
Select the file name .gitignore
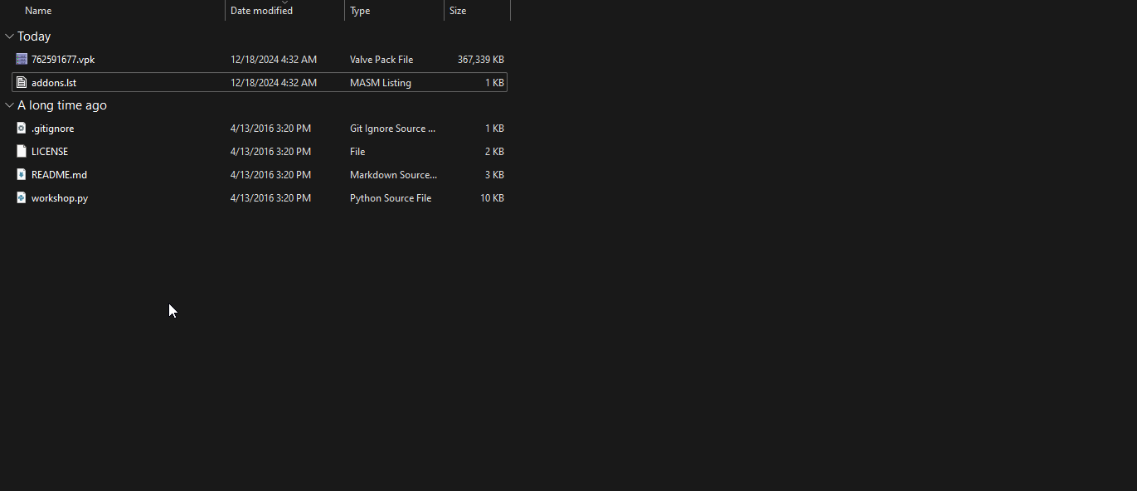[53, 129]
